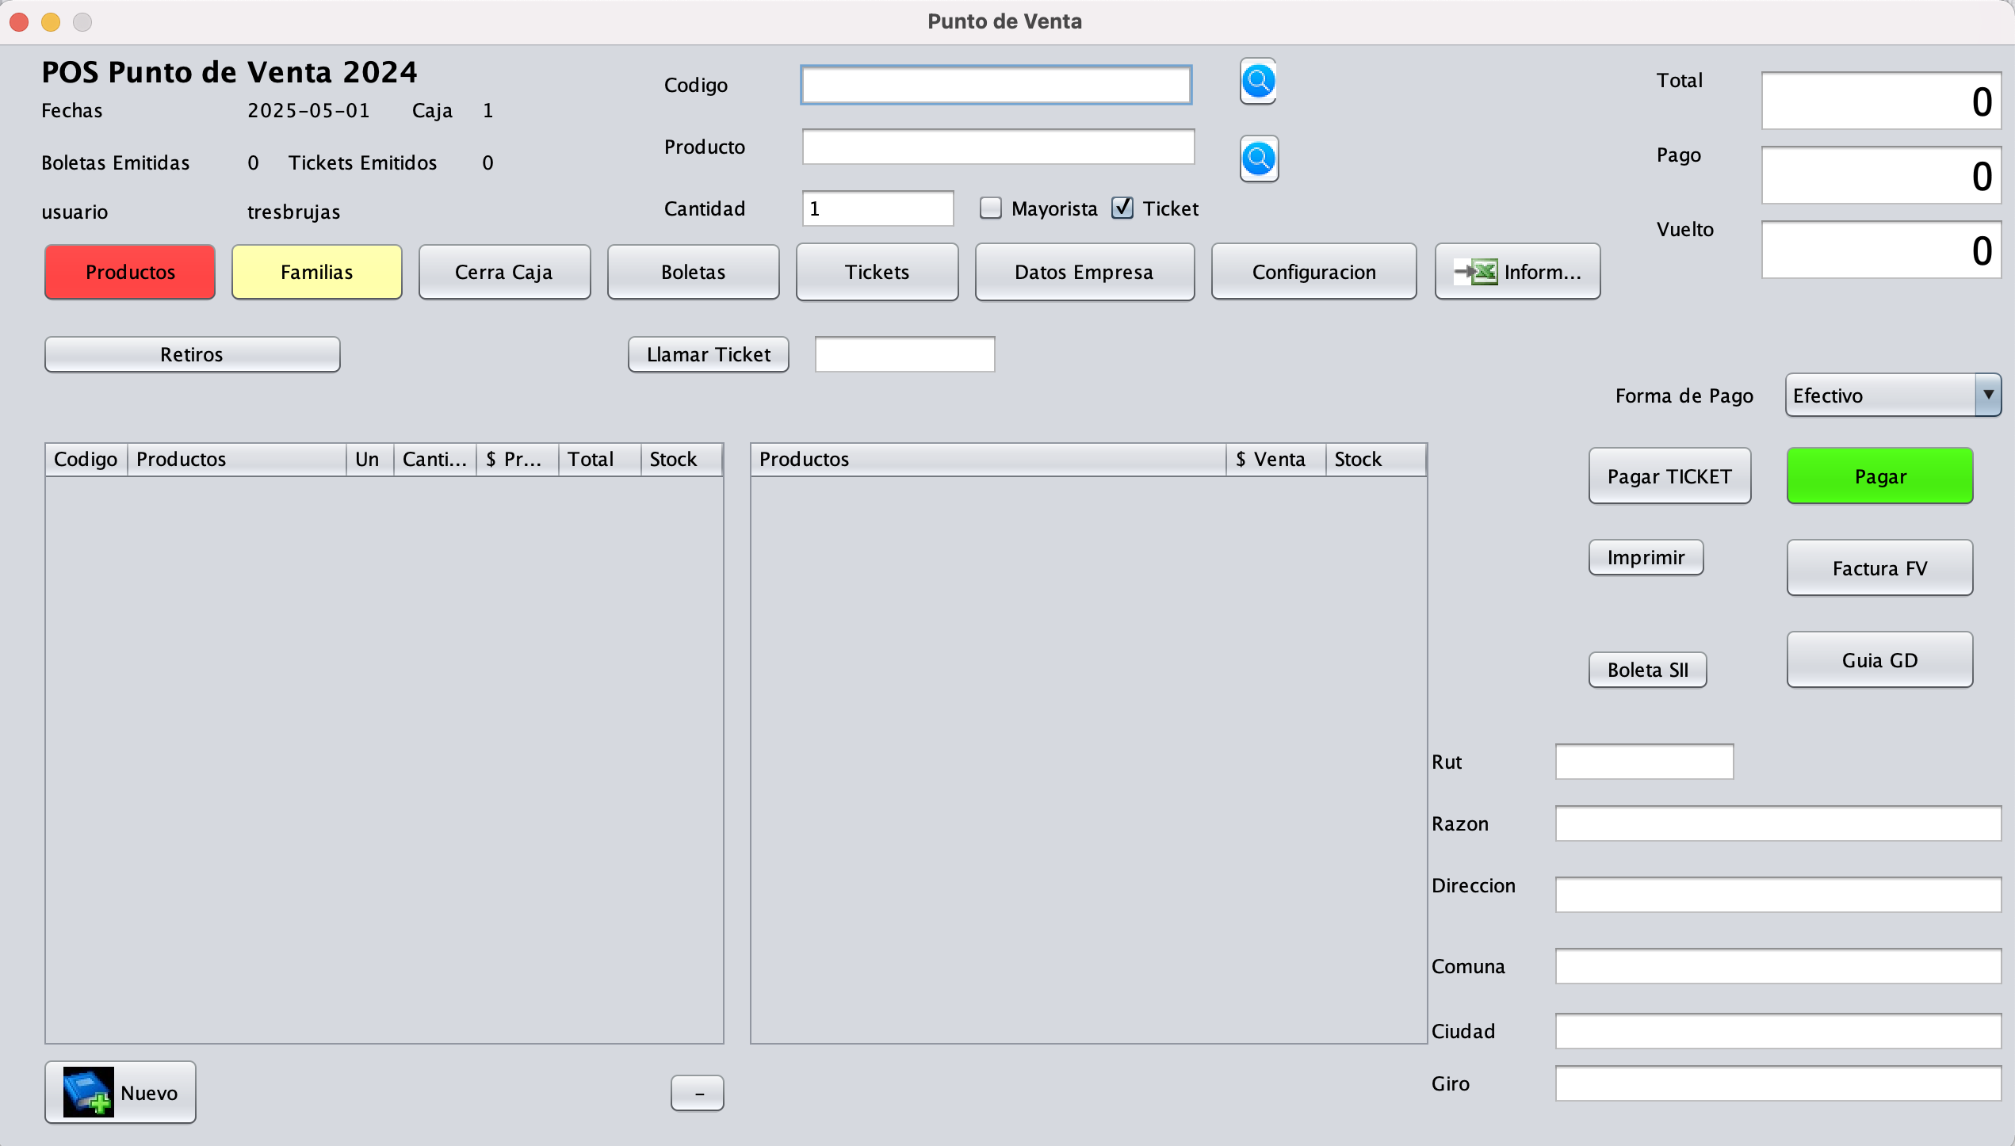
Task: Click into the Rut text field
Action: pos(1644,762)
